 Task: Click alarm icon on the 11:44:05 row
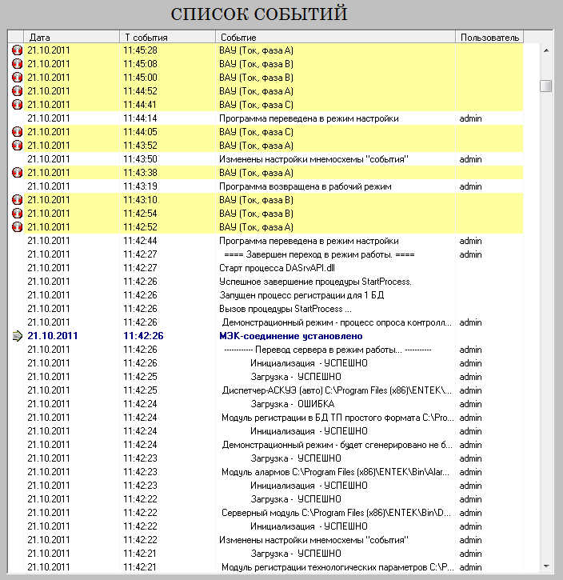coord(17,132)
